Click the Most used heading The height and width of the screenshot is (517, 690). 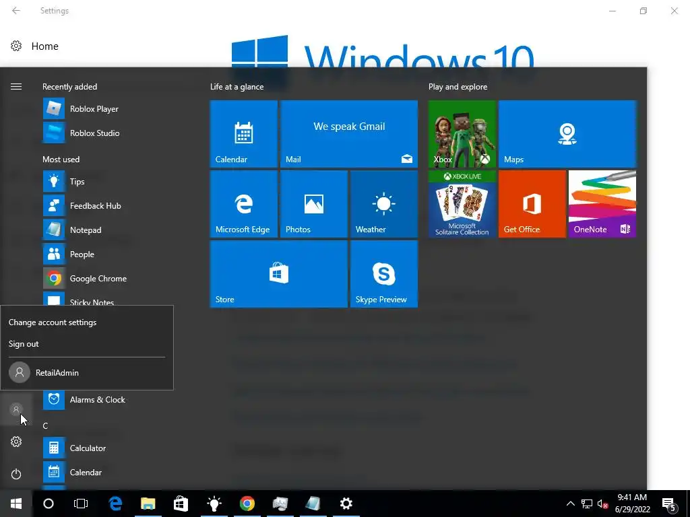(x=61, y=159)
